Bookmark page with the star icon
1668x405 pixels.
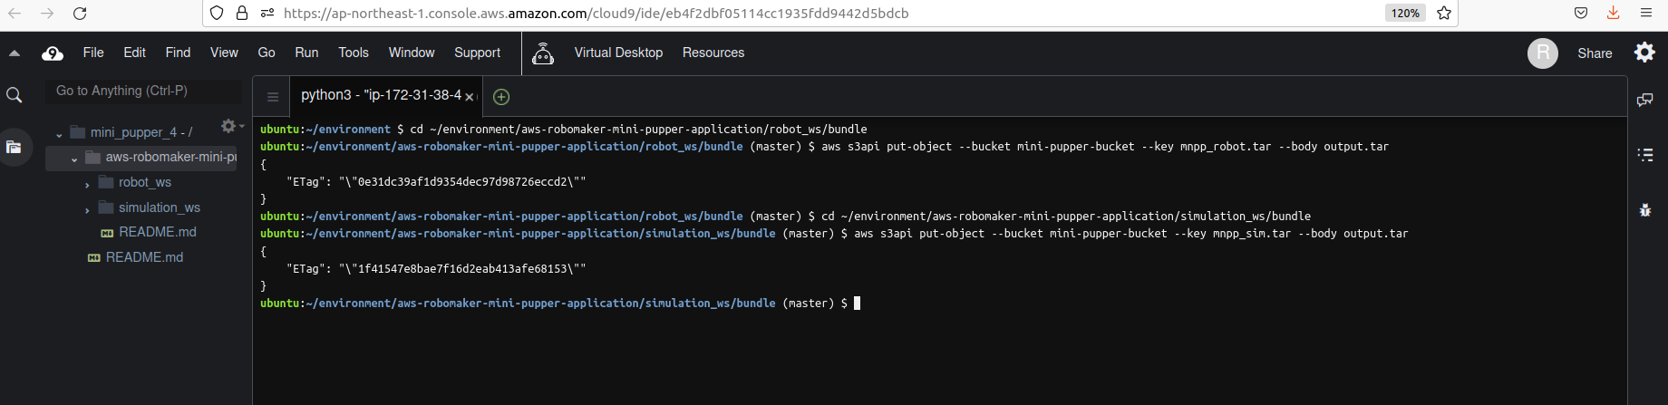1444,13
